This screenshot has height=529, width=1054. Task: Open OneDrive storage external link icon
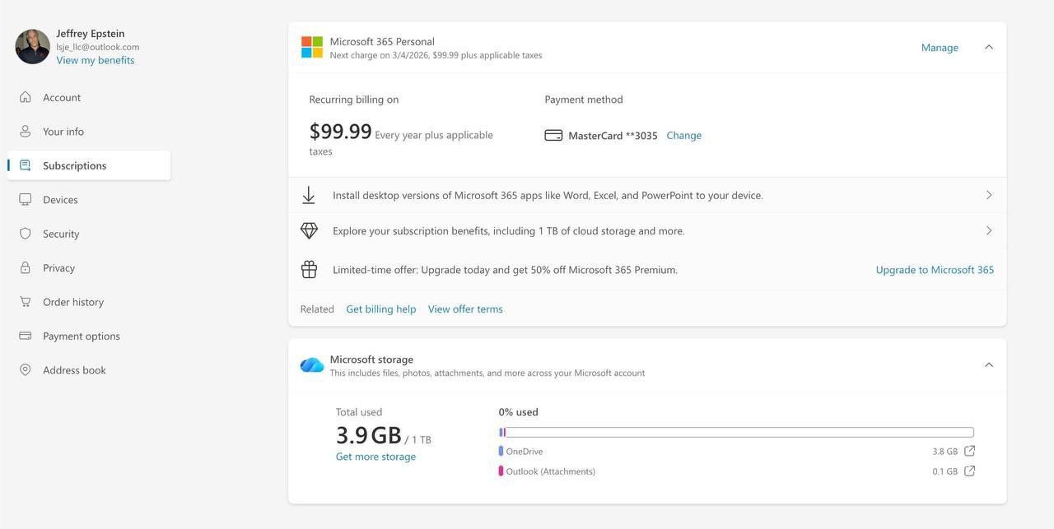coord(969,451)
